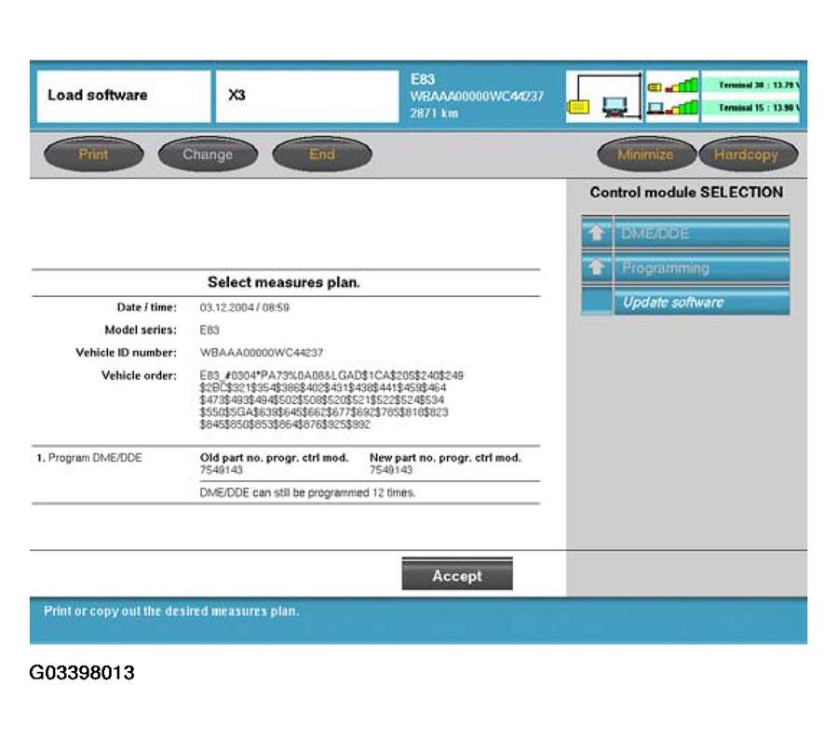Minimize the application with the Minimize button
This screenshot has width=838, height=740.
coord(644,155)
